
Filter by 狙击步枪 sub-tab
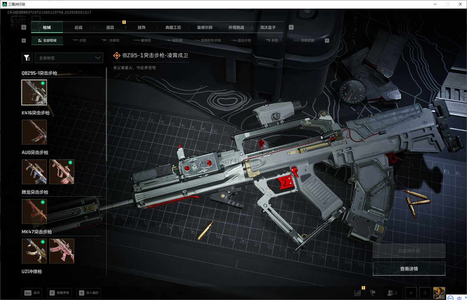(x=240, y=40)
